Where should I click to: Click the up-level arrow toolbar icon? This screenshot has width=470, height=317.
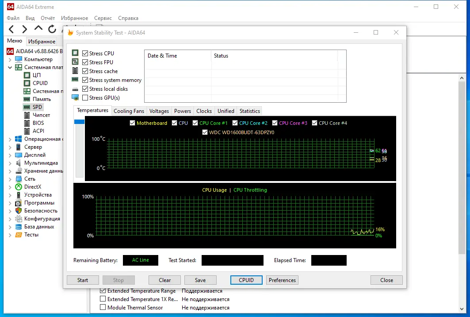(38, 28)
